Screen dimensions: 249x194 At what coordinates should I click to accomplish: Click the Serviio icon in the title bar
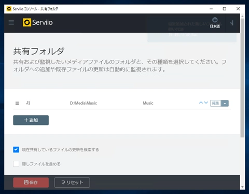coord(9,9)
